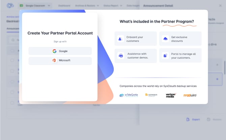The width and height of the screenshot is (226, 140).
Task: Click the e-TeleQuote Insurance logo
Action: pyautogui.click(x=129, y=95)
